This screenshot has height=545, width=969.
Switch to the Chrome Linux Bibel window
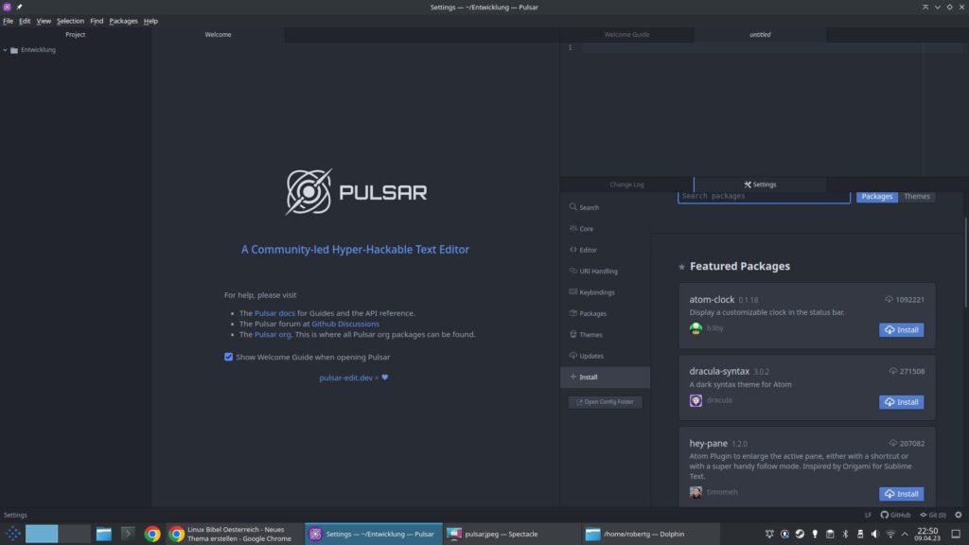click(x=233, y=534)
